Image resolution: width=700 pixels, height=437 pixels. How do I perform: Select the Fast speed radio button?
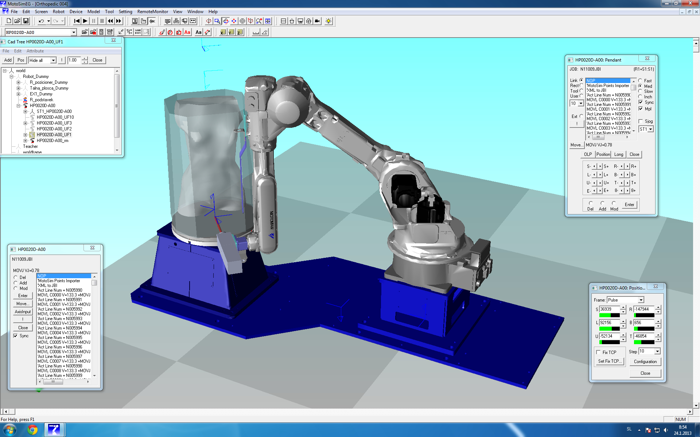coord(640,80)
